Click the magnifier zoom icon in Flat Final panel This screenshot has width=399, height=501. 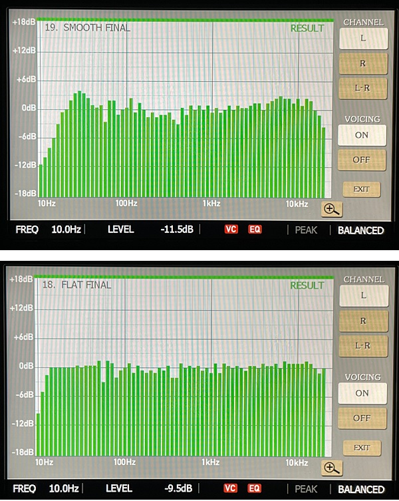tap(331, 468)
